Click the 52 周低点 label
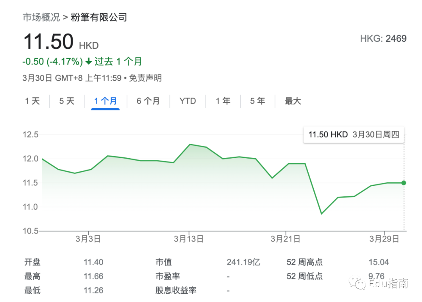 coord(304,276)
